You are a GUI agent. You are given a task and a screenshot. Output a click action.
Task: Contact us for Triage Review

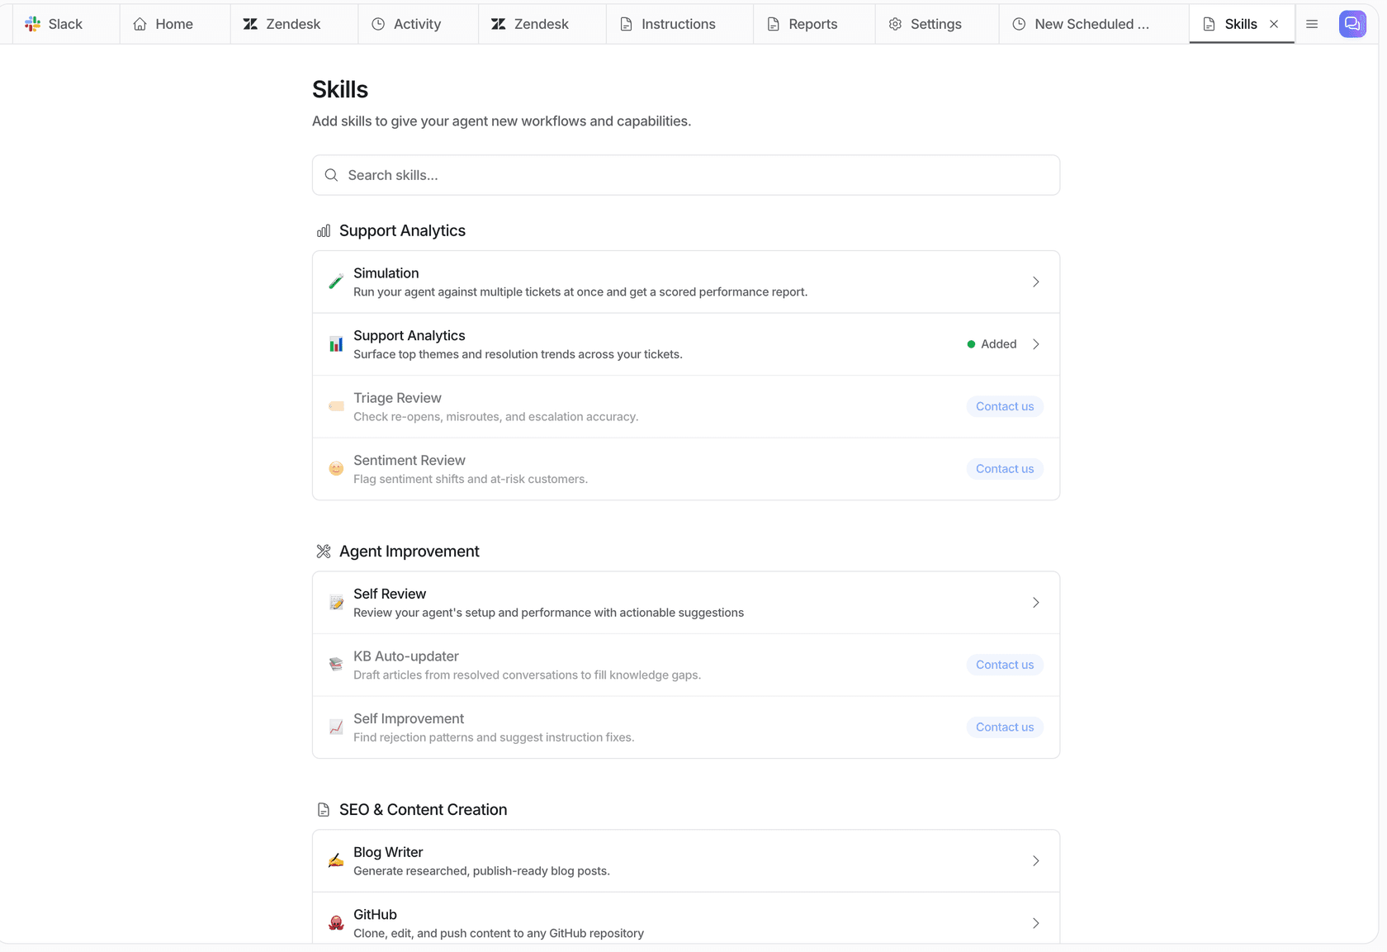[x=1005, y=406]
